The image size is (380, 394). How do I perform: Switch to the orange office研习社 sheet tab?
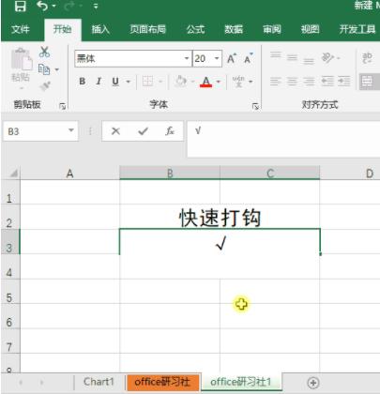coord(162,382)
